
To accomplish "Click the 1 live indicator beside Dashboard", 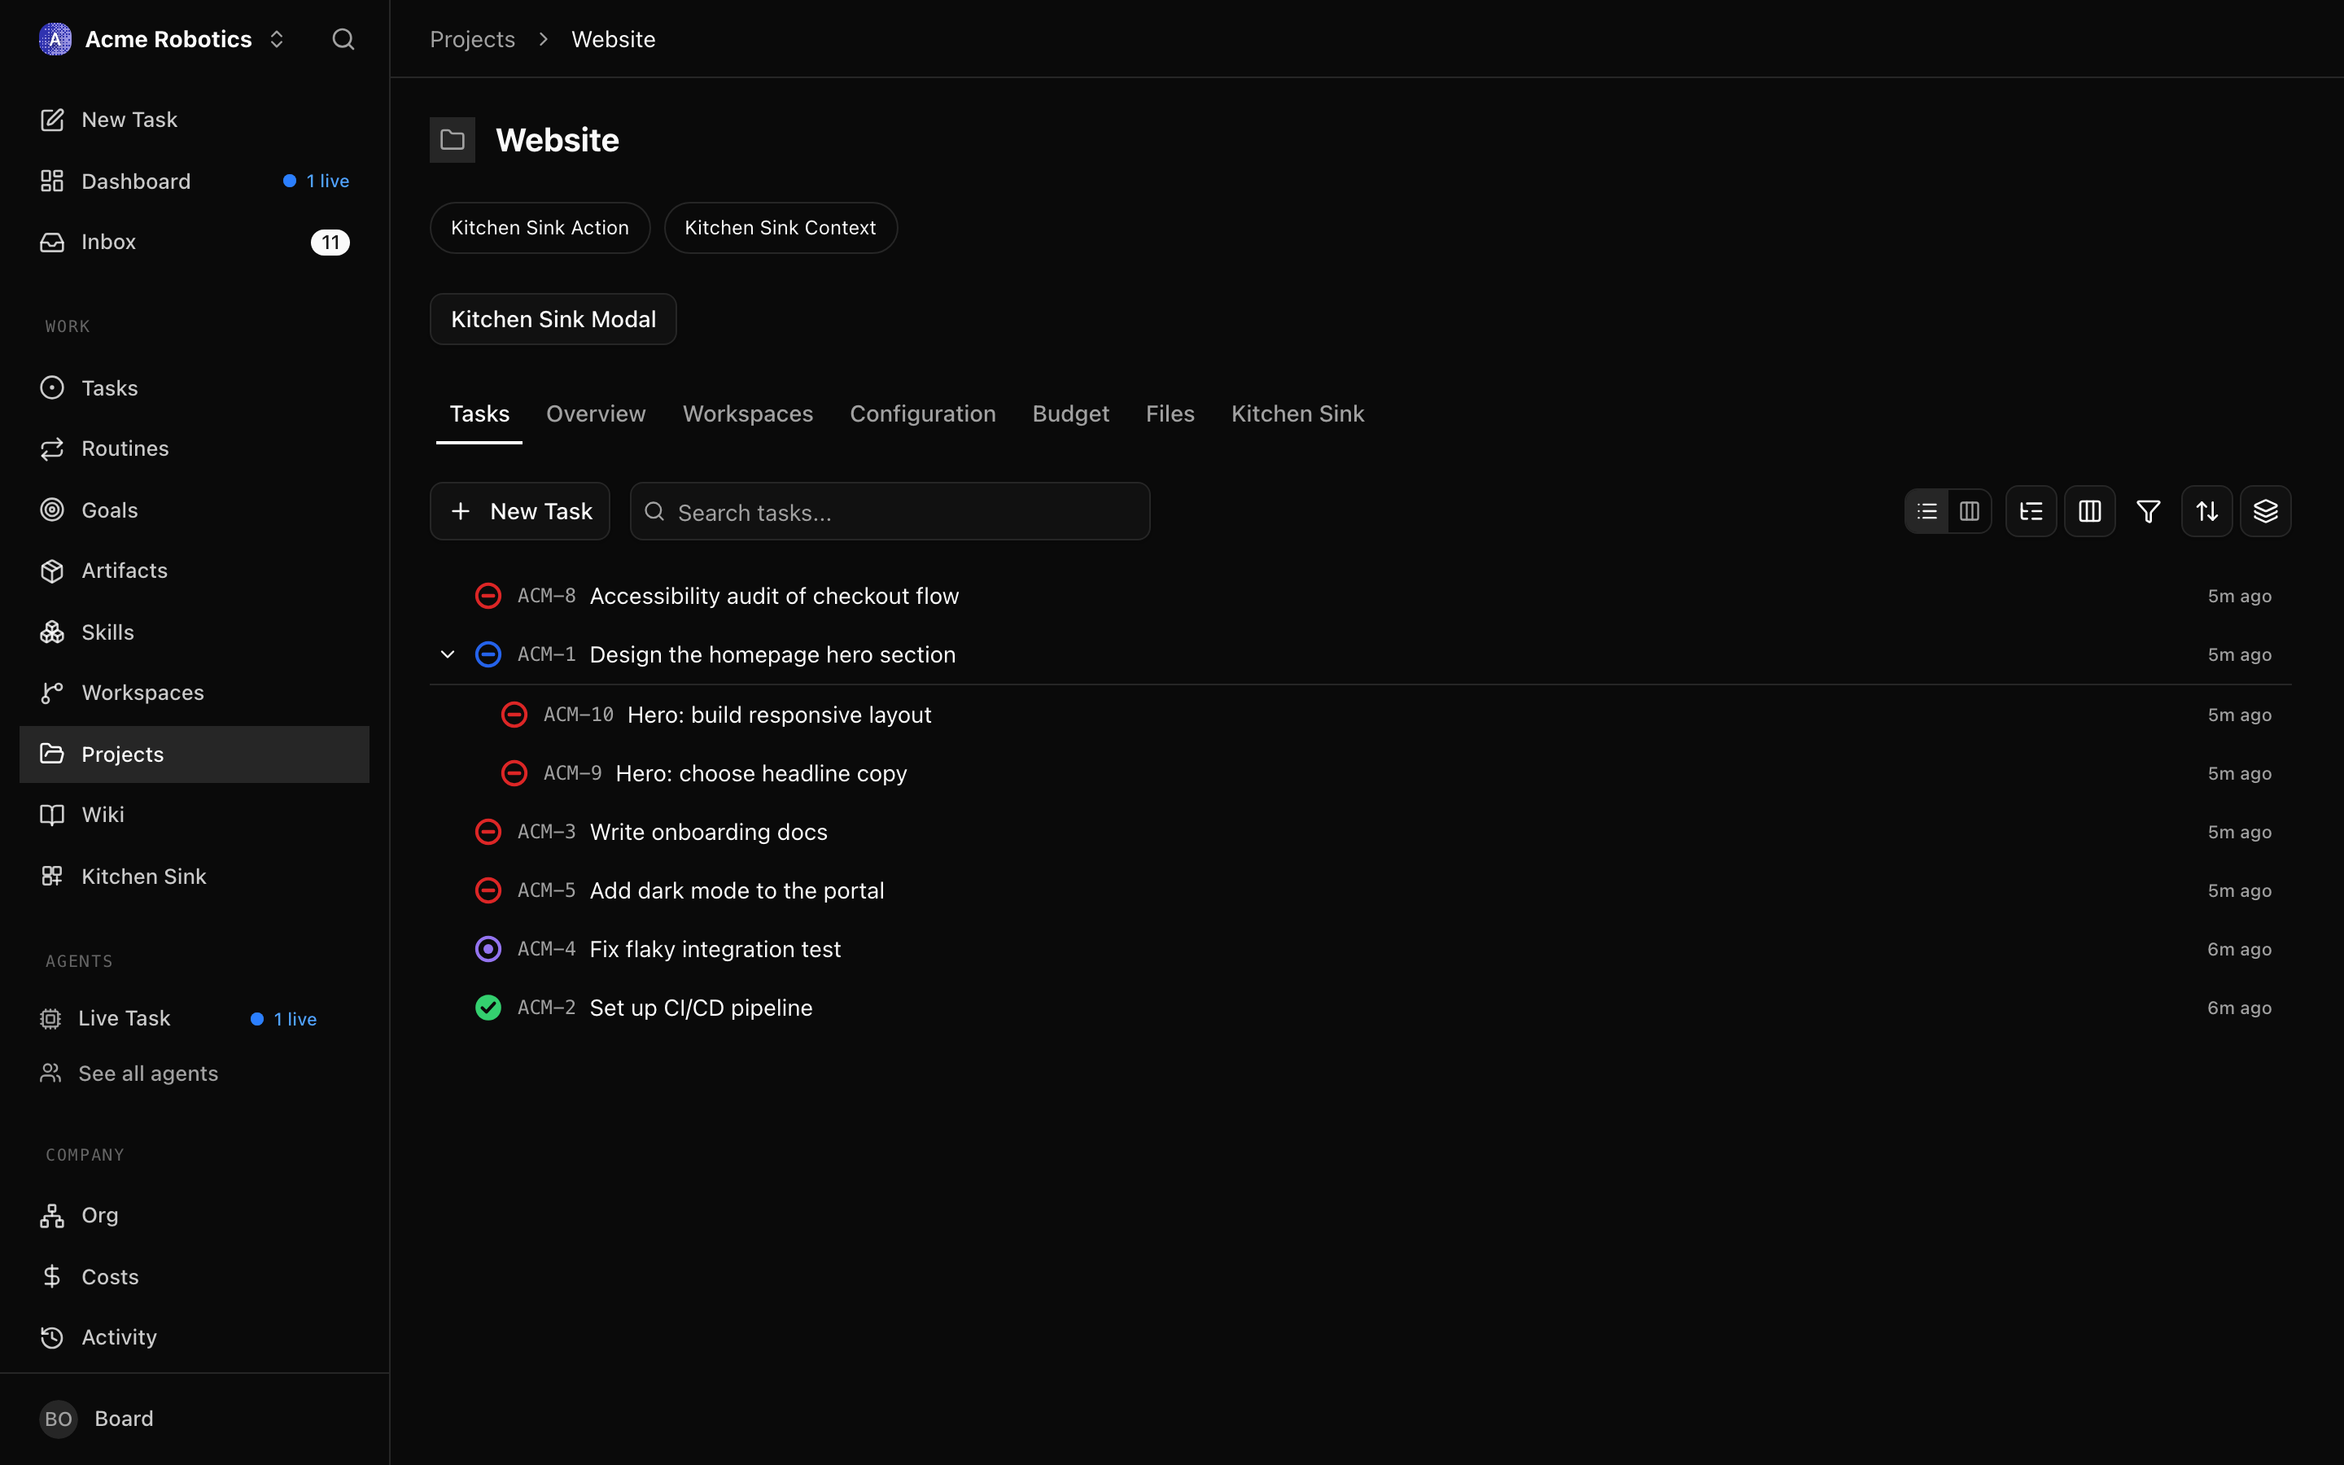I will click(316, 181).
